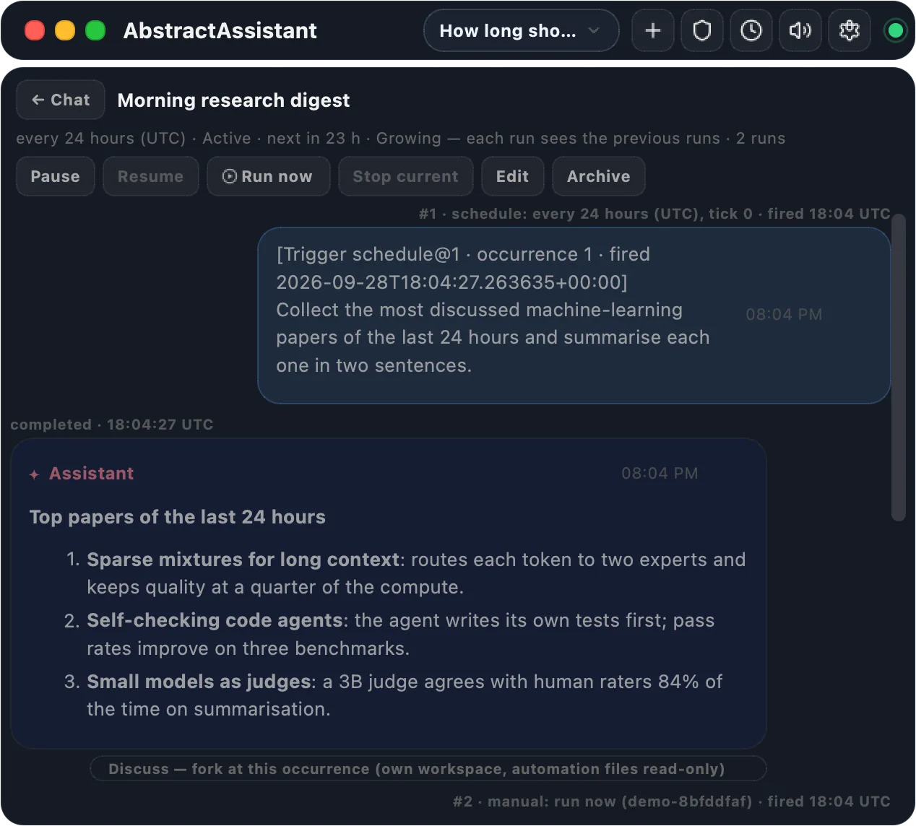
Task: Close the window with red button
Action: [x=35, y=30]
